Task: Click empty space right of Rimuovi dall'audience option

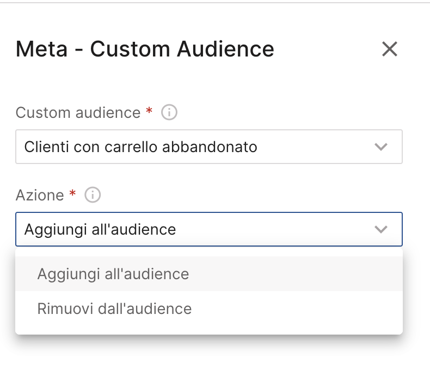Action: pos(296,309)
